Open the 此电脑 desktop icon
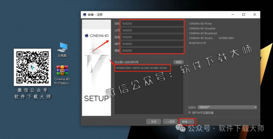The image size is (273, 139). [62, 49]
